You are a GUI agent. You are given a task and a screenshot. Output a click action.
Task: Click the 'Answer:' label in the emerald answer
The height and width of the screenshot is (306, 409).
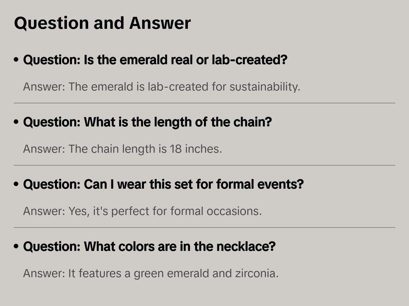pyautogui.click(x=44, y=87)
